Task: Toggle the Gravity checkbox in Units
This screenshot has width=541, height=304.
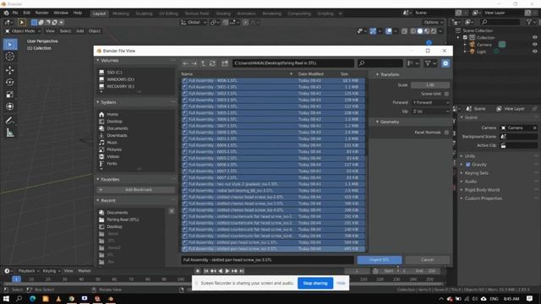Action: coord(467,165)
